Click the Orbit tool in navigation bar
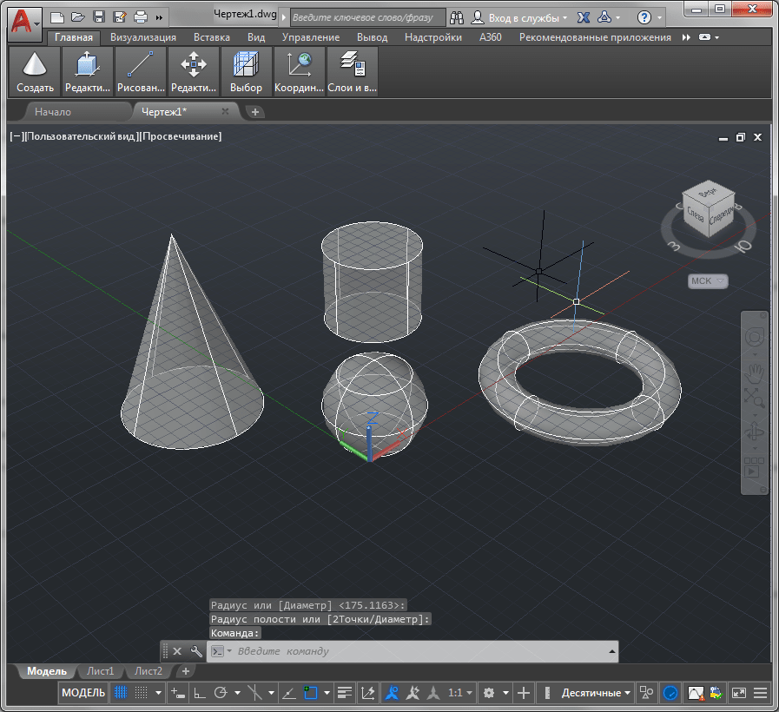The height and width of the screenshot is (712, 779). [x=755, y=432]
